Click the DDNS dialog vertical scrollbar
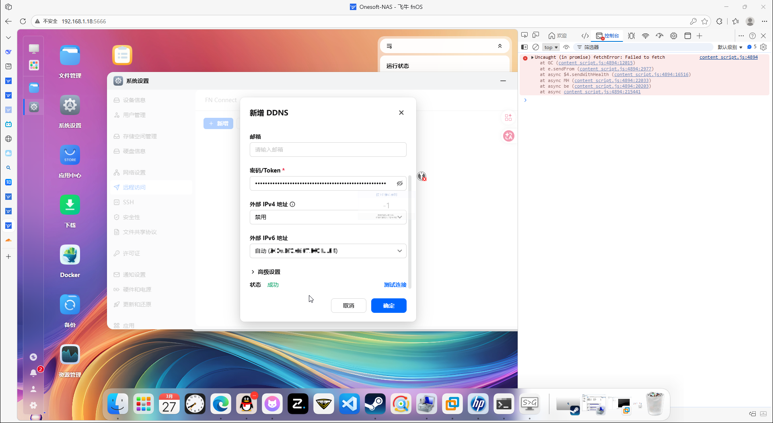The width and height of the screenshot is (773, 423). click(410, 232)
